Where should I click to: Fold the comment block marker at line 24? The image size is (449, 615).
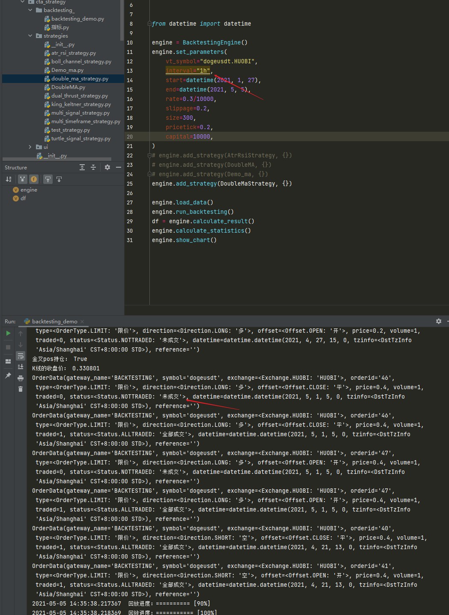click(149, 174)
